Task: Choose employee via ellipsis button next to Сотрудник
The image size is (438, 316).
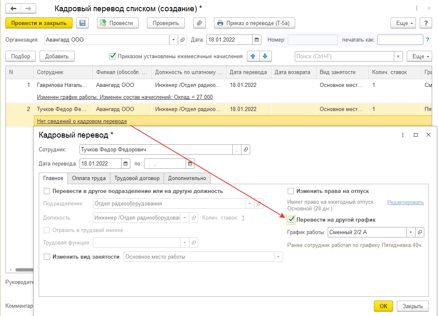Action: pos(236,150)
